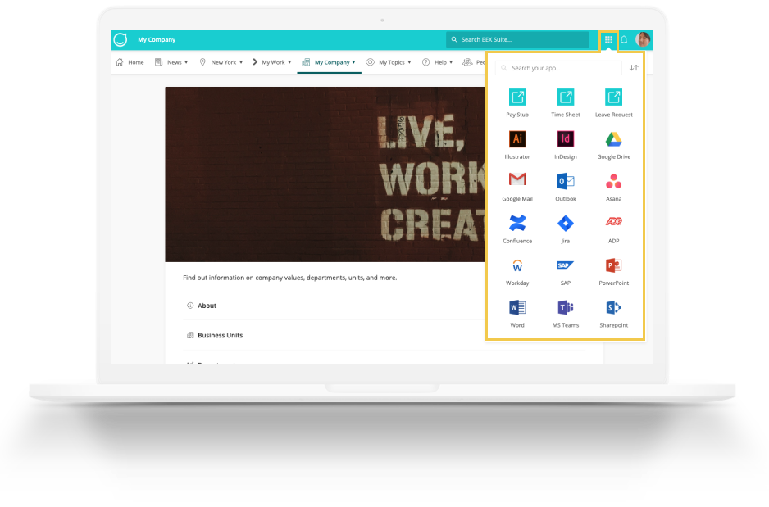Image resolution: width=769 pixels, height=507 pixels.
Task: Open notifications bell
Action: pos(624,39)
